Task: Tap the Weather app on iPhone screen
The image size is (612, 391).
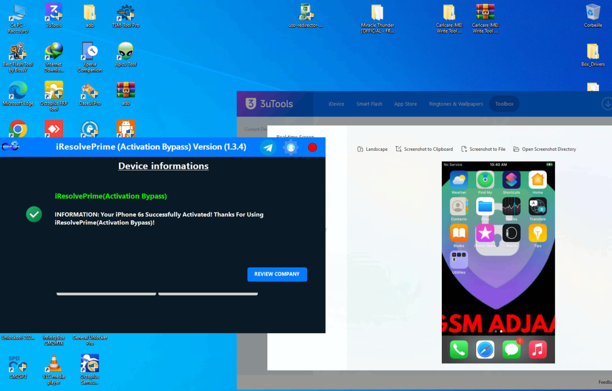Action: (459, 180)
